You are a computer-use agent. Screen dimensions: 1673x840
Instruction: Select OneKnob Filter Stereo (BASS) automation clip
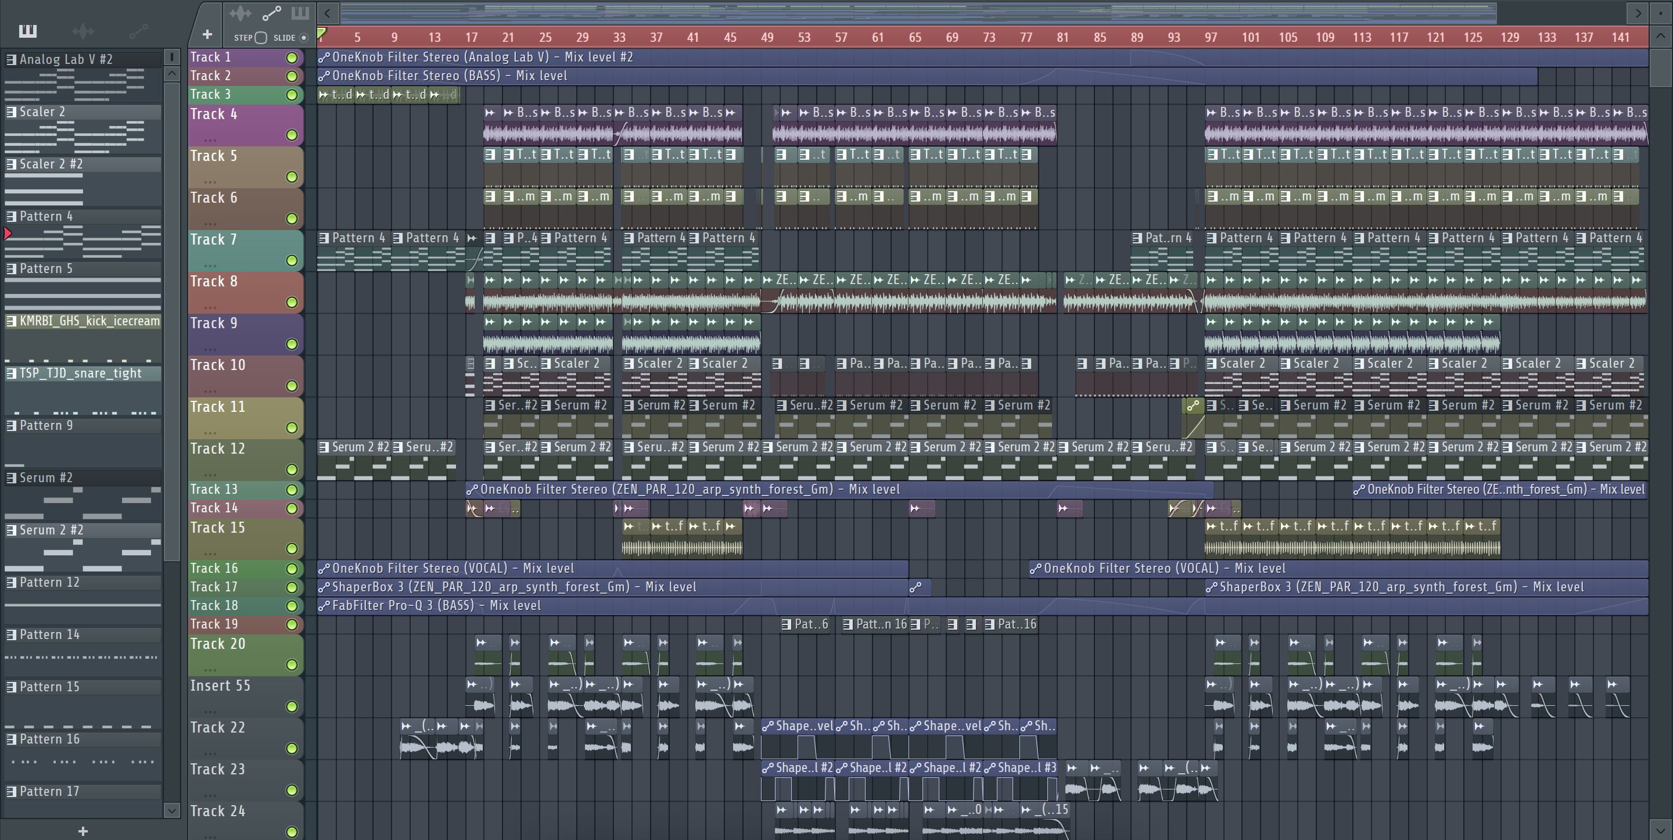pyautogui.click(x=927, y=76)
